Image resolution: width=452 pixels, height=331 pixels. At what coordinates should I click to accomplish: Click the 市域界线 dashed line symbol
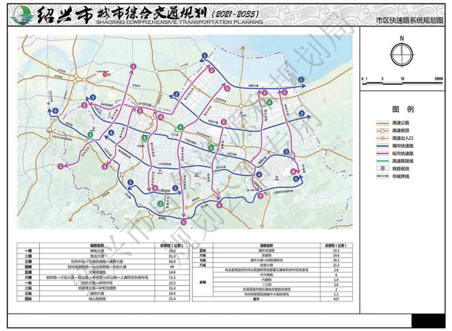pos(383,176)
